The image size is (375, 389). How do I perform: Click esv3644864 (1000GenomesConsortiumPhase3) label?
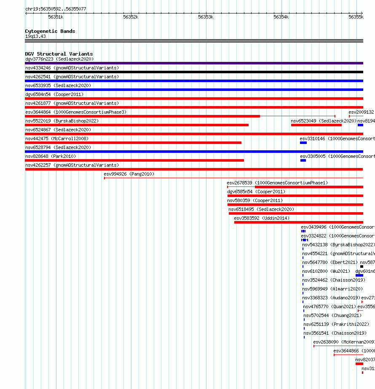[76, 112]
